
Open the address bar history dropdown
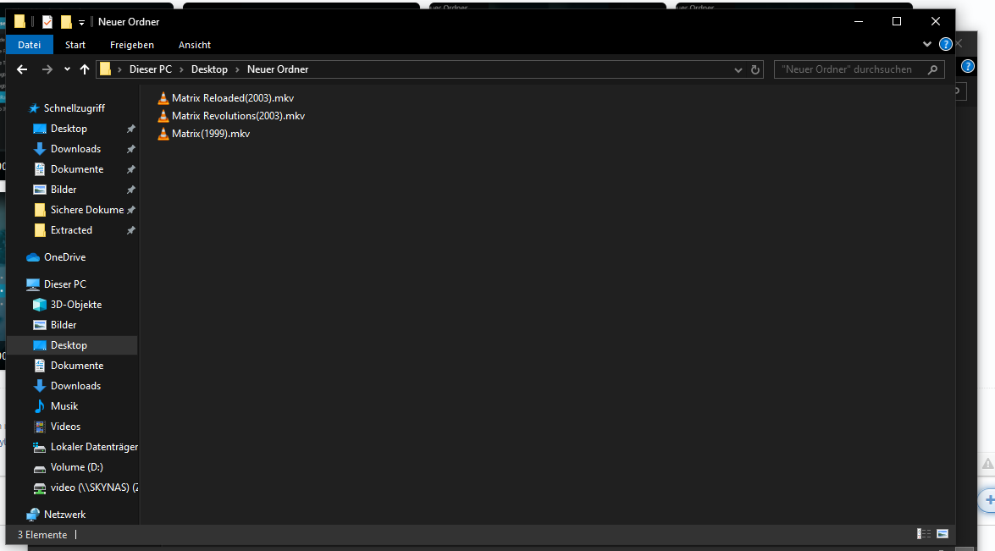[738, 69]
